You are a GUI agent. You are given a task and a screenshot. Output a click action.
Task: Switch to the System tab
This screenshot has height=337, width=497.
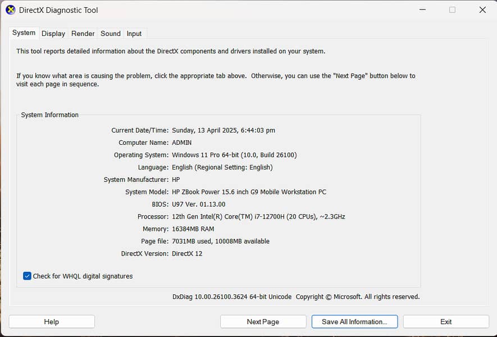click(x=24, y=33)
